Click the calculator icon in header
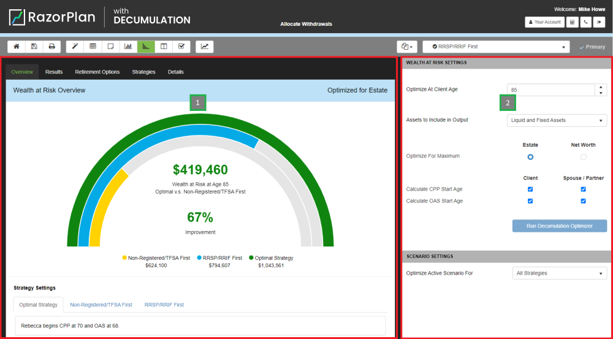 tap(572, 22)
